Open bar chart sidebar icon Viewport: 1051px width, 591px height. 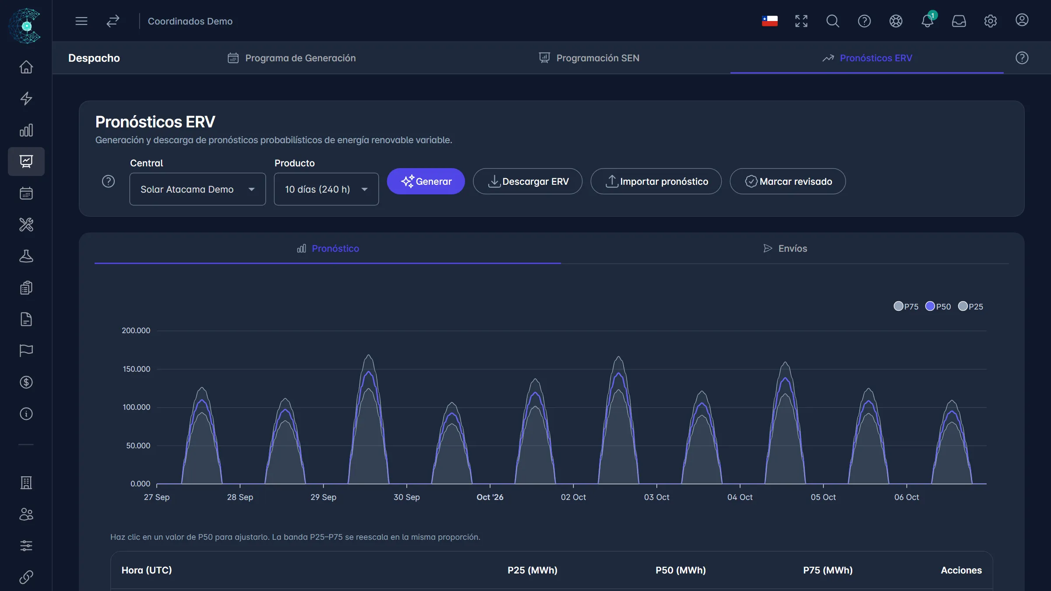tap(26, 130)
